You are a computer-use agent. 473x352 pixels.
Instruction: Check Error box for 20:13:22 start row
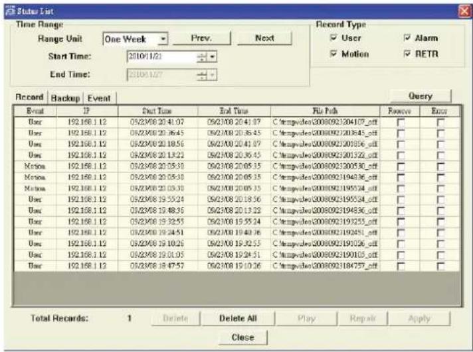440,156
